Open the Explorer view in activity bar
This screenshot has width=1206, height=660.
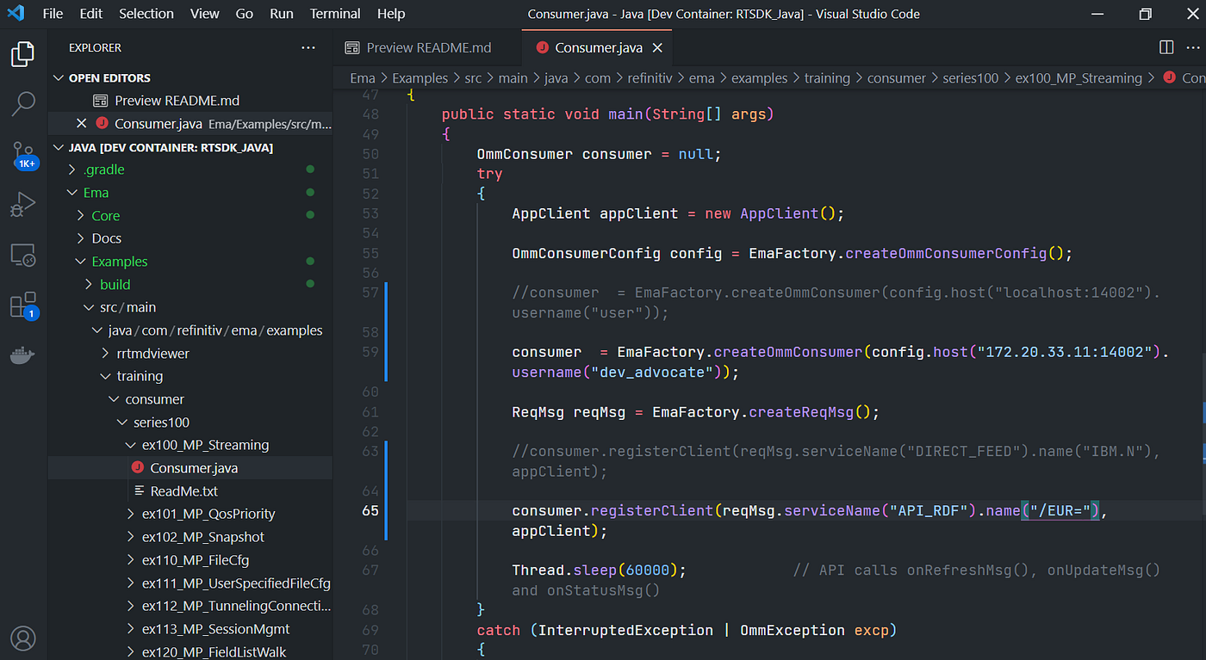tap(22, 54)
